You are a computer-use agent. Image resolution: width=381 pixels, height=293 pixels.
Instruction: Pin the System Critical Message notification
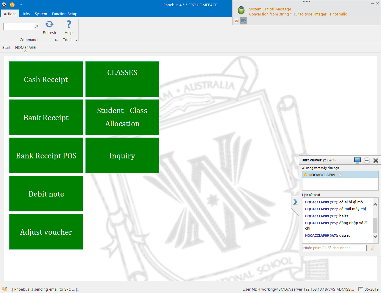tap(373, 3)
